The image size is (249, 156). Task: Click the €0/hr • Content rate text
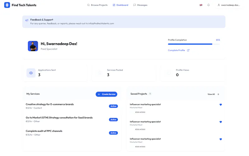[34, 108]
